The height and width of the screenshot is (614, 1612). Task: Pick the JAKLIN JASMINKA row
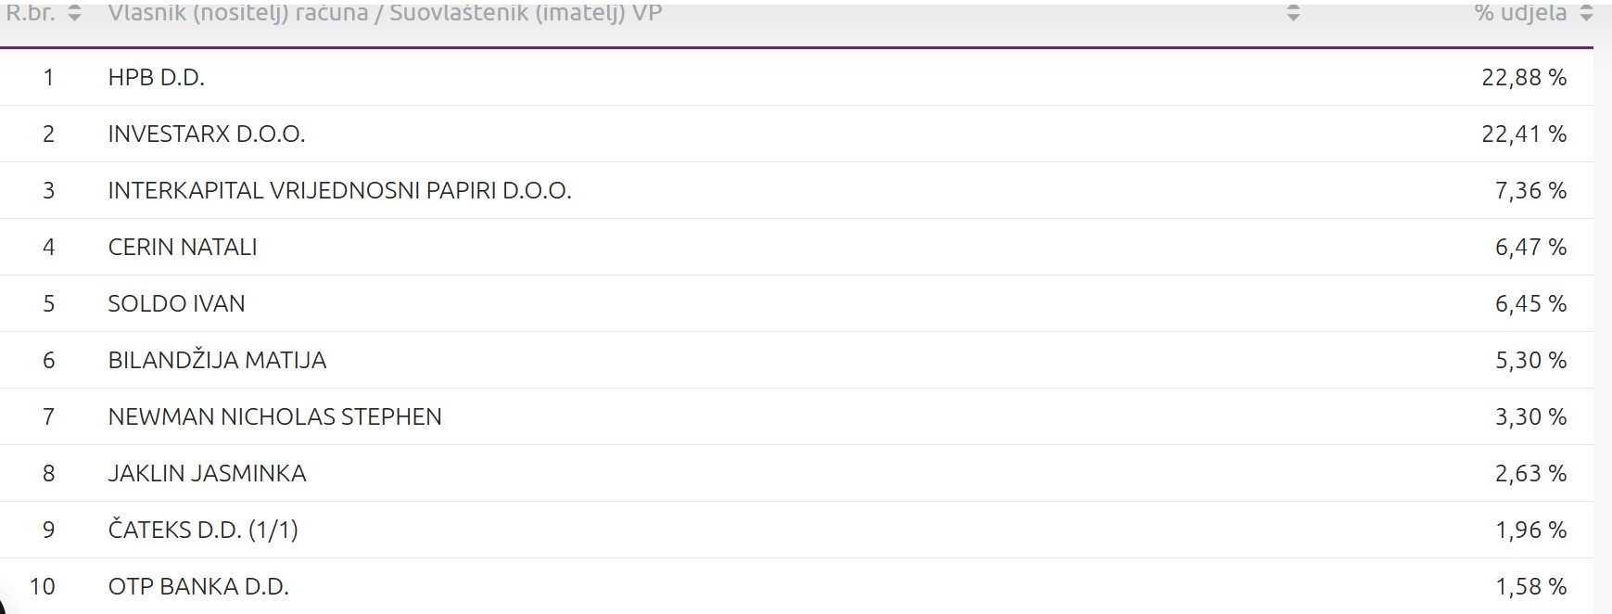click(x=207, y=474)
